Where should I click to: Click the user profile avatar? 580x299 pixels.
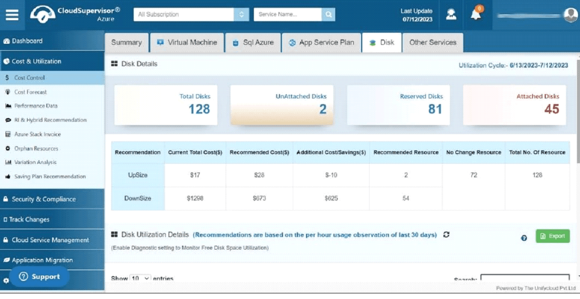tap(571, 15)
